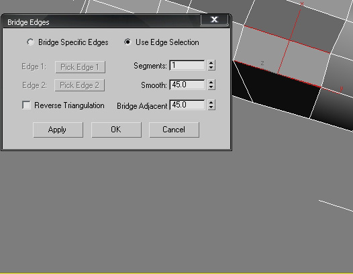Click the Bridge Adjacent value field

click(187, 105)
